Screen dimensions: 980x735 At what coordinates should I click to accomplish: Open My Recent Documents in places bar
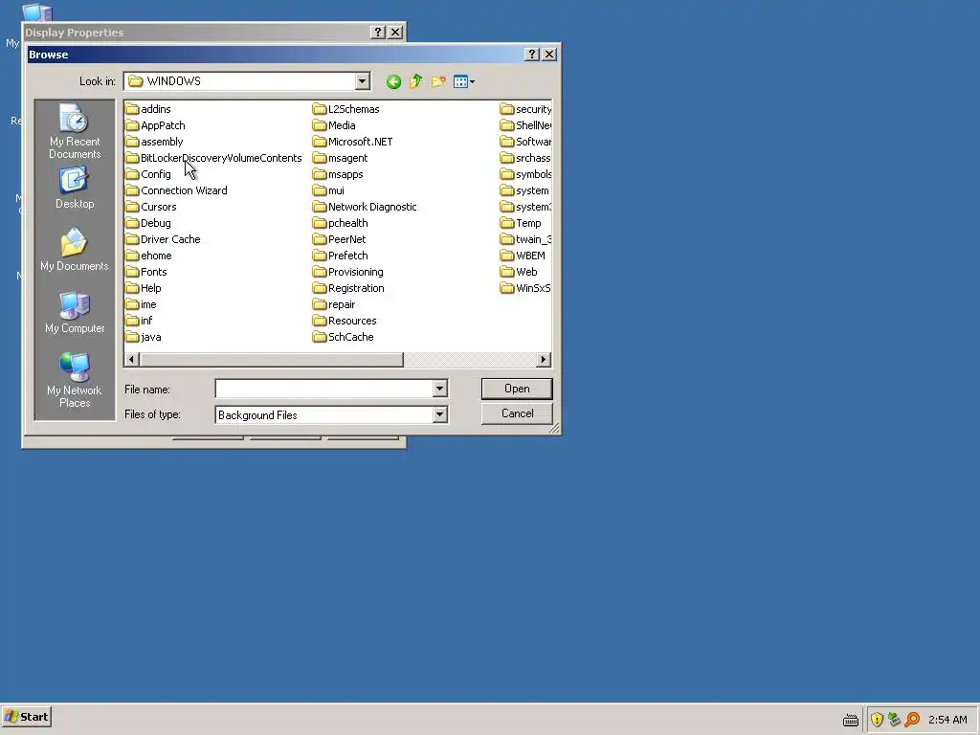click(75, 132)
